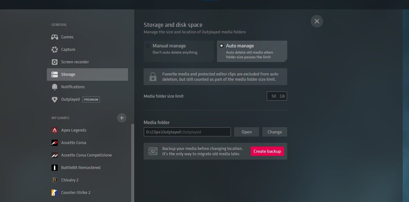Open the media folder location

[x=246, y=132]
